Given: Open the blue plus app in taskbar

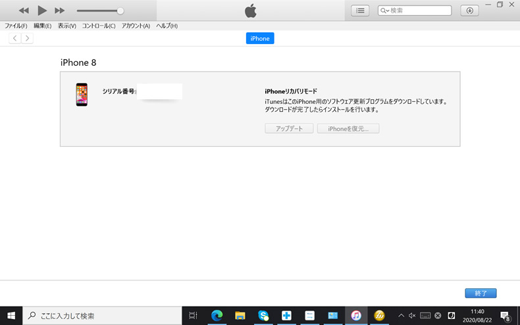Looking at the screenshot, I should point(286,316).
